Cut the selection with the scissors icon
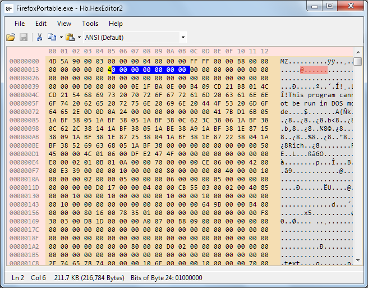The image size is (368, 288). [x=39, y=37]
